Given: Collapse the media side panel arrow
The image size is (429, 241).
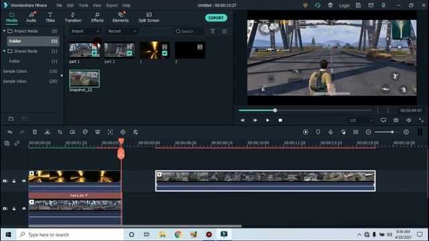Looking at the screenshot, I should click(x=62, y=76).
